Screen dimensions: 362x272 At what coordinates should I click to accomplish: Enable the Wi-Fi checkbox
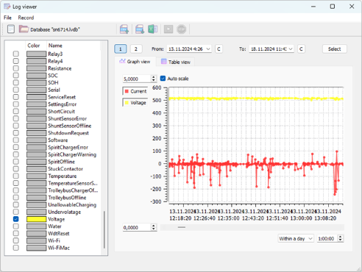(16, 240)
